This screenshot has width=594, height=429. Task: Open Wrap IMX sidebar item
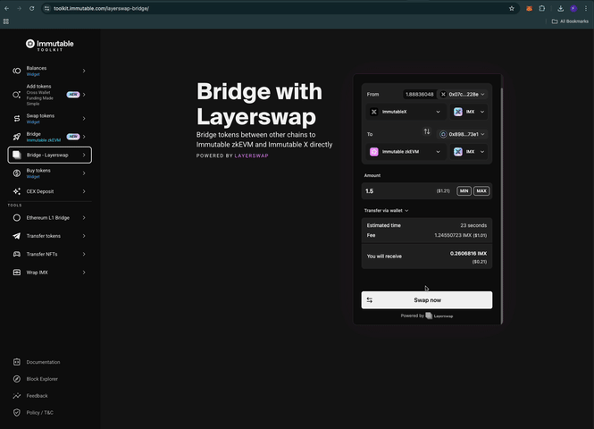(50, 273)
